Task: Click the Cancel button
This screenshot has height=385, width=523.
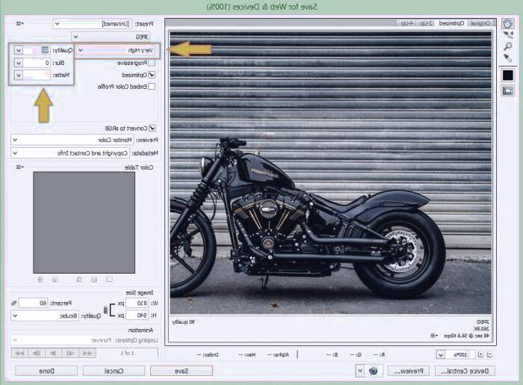Action: 114,371
